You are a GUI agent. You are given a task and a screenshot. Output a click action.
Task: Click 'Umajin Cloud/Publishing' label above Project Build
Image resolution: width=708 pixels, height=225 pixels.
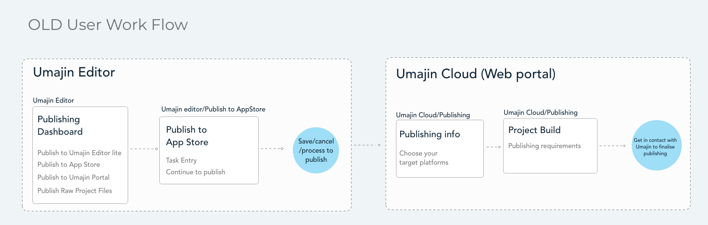pyautogui.click(x=541, y=113)
